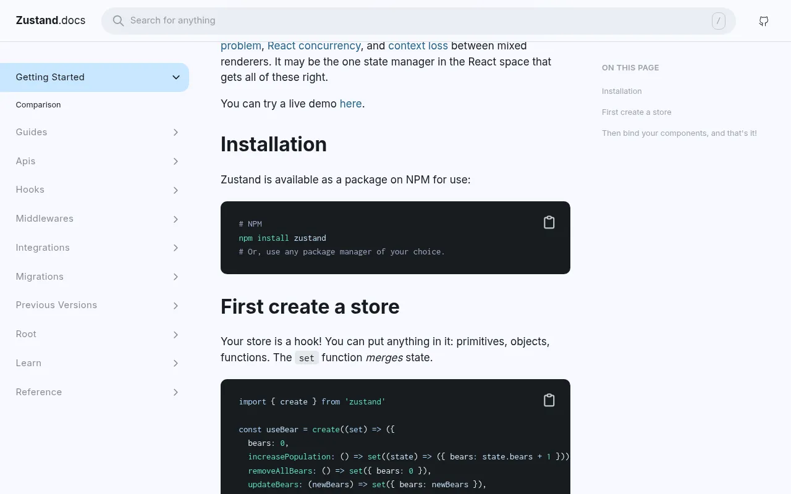The width and height of the screenshot is (791, 494).
Task: Click the inline set code tag
Action: [x=307, y=358]
